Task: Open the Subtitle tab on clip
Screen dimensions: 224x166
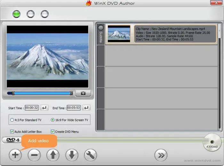Action: pyautogui.click(x=101, y=34)
